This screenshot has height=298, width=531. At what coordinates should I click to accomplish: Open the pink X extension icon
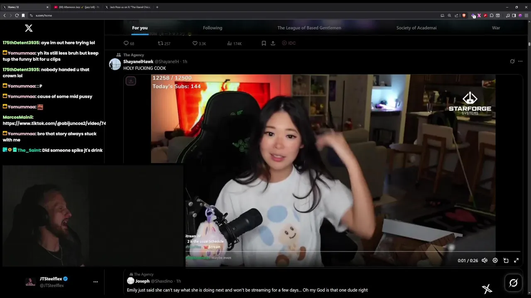[x=479, y=15]
